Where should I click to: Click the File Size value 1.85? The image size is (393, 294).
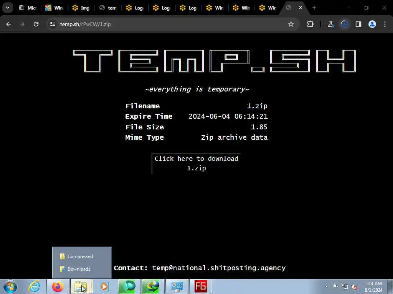(x=259, y=127)
